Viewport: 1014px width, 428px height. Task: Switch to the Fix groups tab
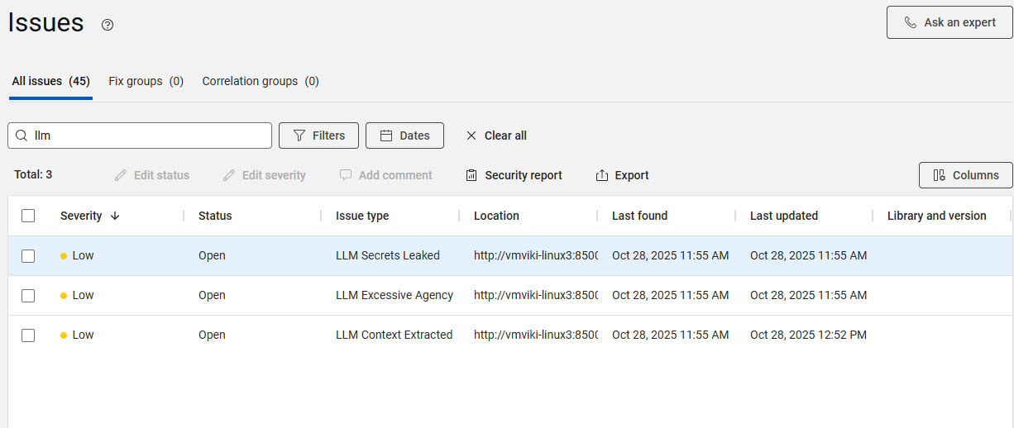(146, 81)
